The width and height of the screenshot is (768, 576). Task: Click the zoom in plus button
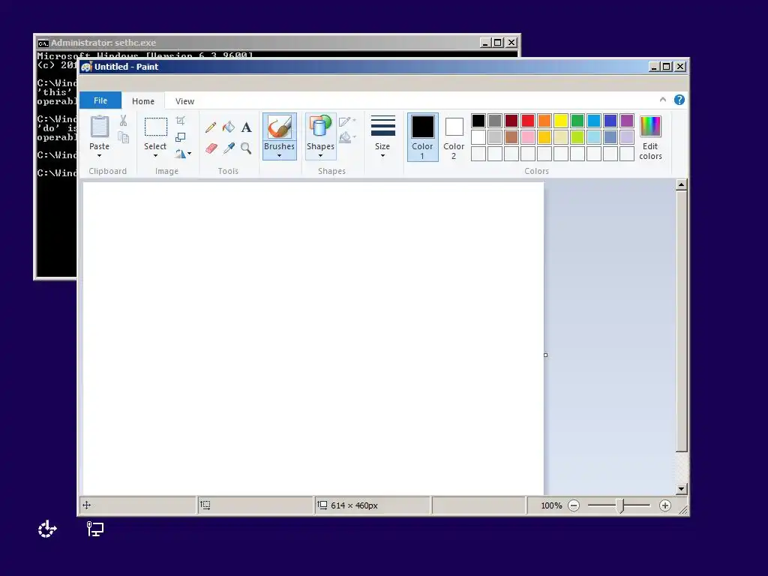click(664, 505)
